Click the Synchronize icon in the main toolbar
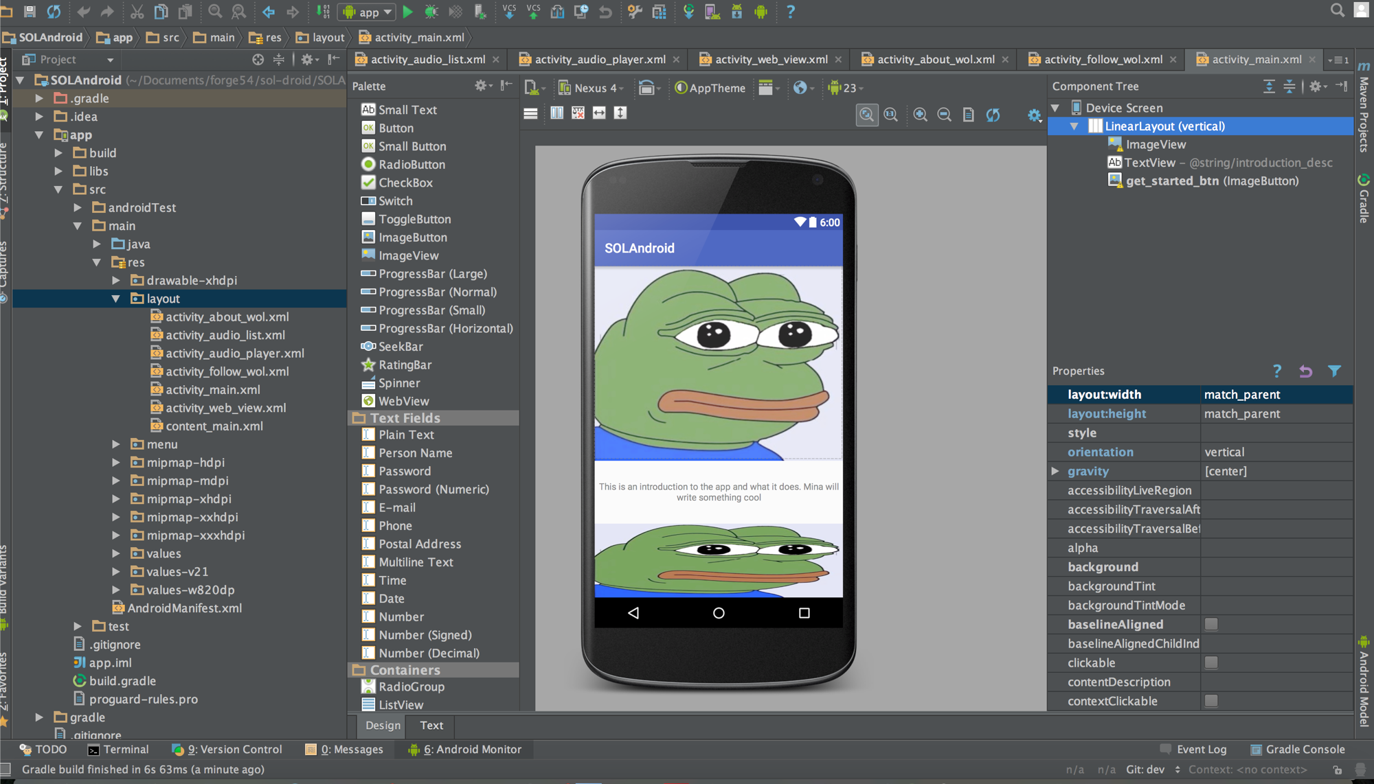This screenshot has width=1374, height=784. [x=54, y=12]
